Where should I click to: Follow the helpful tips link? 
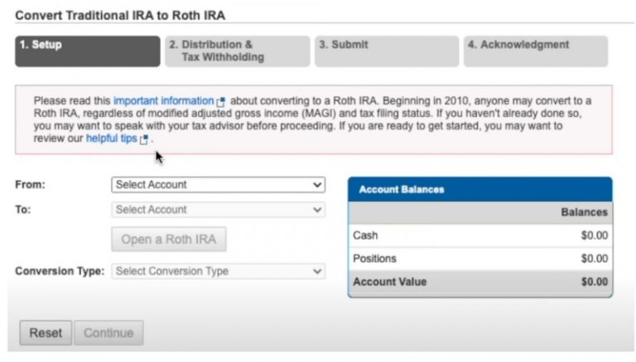pyautogui.click(x=111, y=138)
